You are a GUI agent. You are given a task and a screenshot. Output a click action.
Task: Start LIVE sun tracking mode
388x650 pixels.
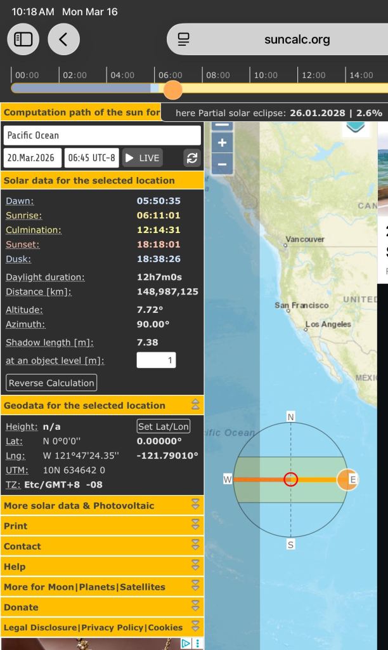(x=142, y=158)
